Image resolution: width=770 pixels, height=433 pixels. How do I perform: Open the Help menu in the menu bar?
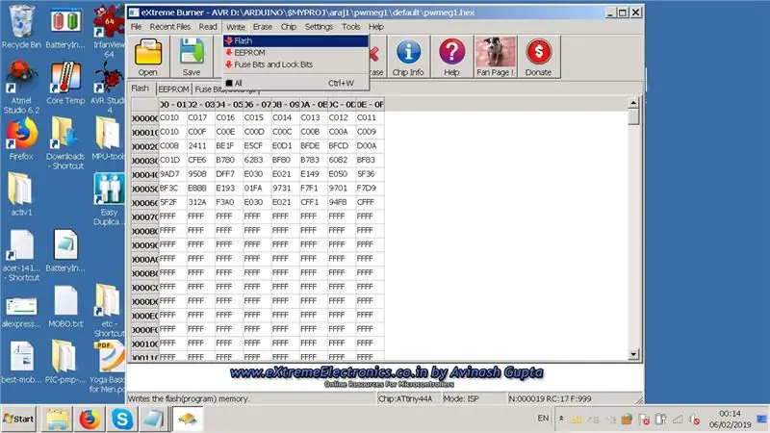[376, 27]
